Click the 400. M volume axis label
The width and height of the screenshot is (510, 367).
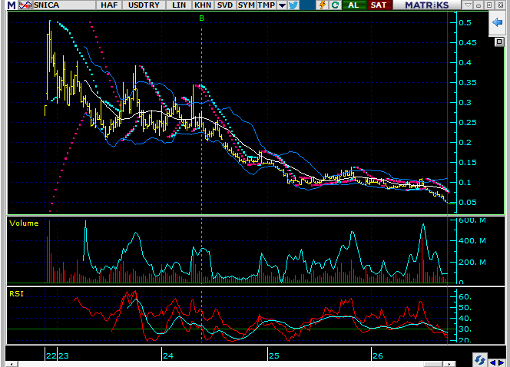click(472, 241)
